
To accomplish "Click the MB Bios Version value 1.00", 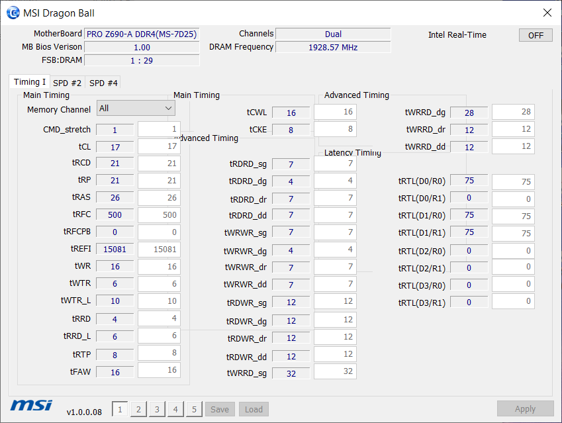I will point(142,47).
